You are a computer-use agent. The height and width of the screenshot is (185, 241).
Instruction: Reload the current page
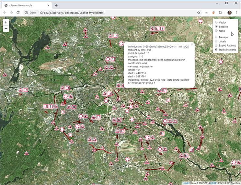pos(18,13)
